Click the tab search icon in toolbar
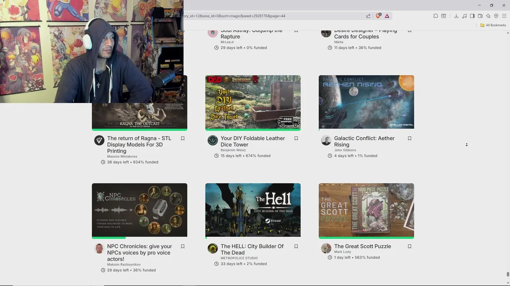This screenshot has width=510, height=286. pyautogui.click(x=443, y=16)
